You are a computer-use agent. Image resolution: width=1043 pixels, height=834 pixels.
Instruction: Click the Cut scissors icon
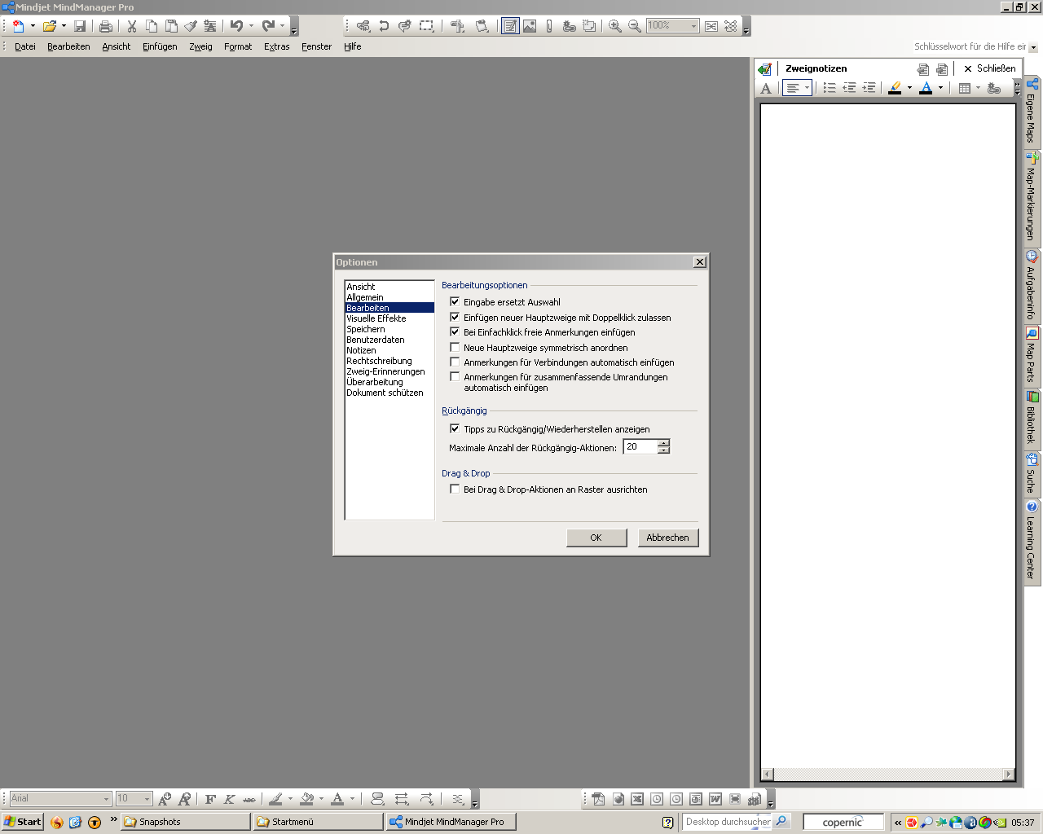coord(131,26)
